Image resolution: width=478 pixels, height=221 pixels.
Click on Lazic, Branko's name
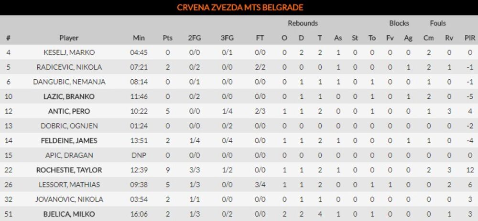[69, 96]
